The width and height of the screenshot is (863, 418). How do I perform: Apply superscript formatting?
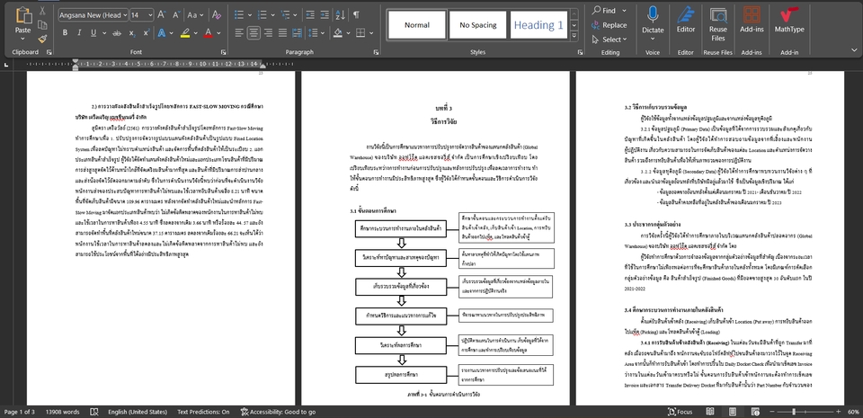(x=147, y=33)
